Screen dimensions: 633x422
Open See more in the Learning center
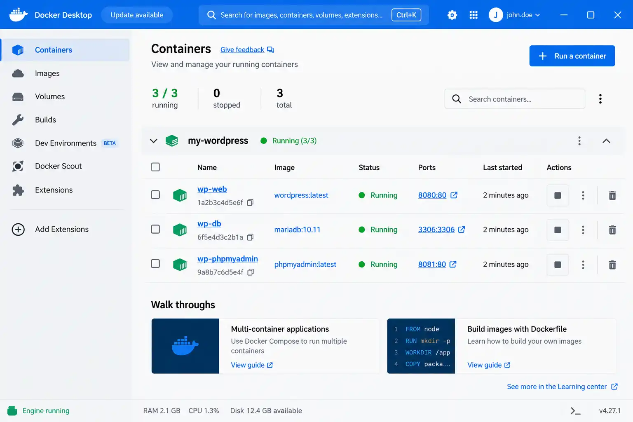[562, 387]
